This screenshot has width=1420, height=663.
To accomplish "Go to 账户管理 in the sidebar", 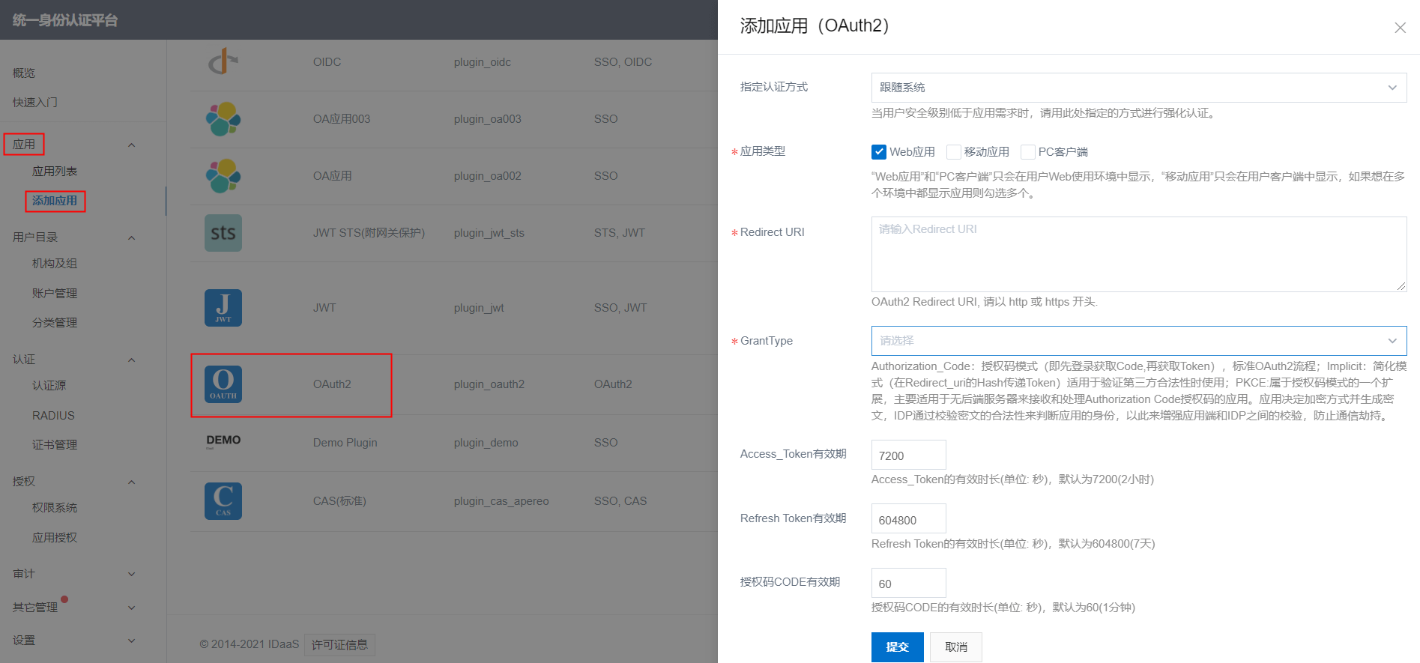I will click(x=55, y=294).
